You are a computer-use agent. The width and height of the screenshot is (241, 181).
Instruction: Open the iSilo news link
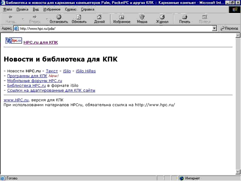(67, 71)
